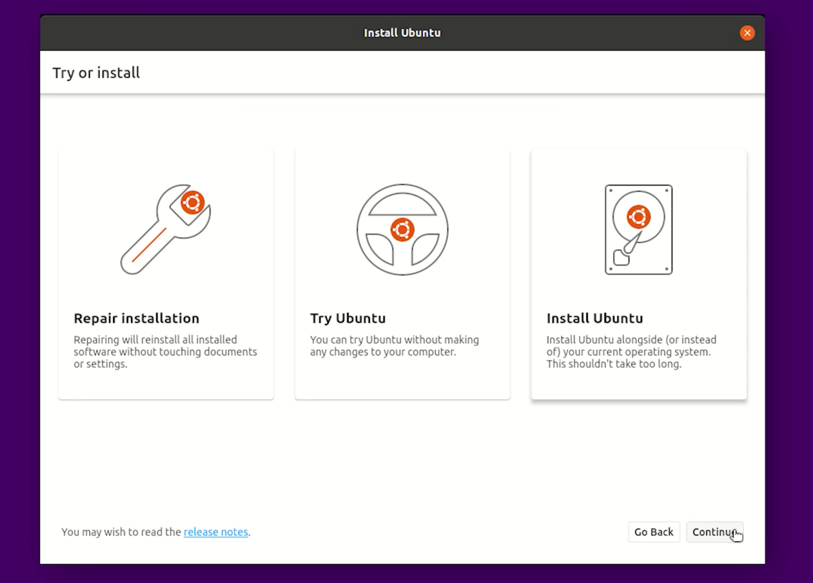
Task: Click the Install Ubuntu heading
Action: point(595,318)
